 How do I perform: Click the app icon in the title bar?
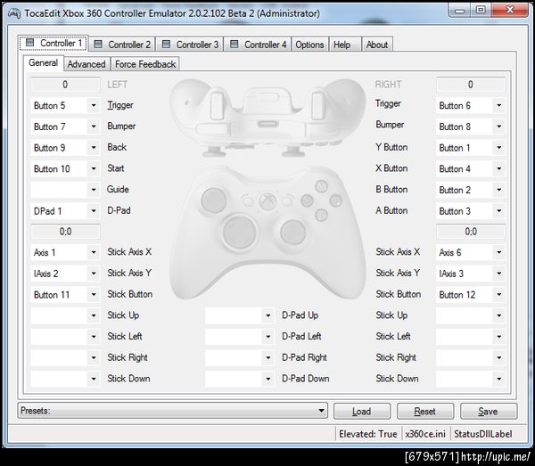pos(14,13)
